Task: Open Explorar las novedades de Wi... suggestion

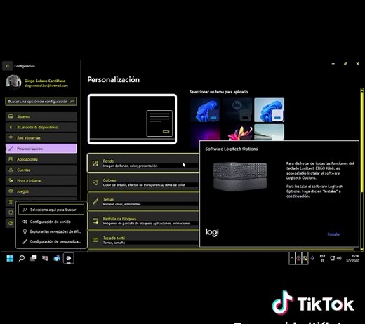Action: click(51, 231)
